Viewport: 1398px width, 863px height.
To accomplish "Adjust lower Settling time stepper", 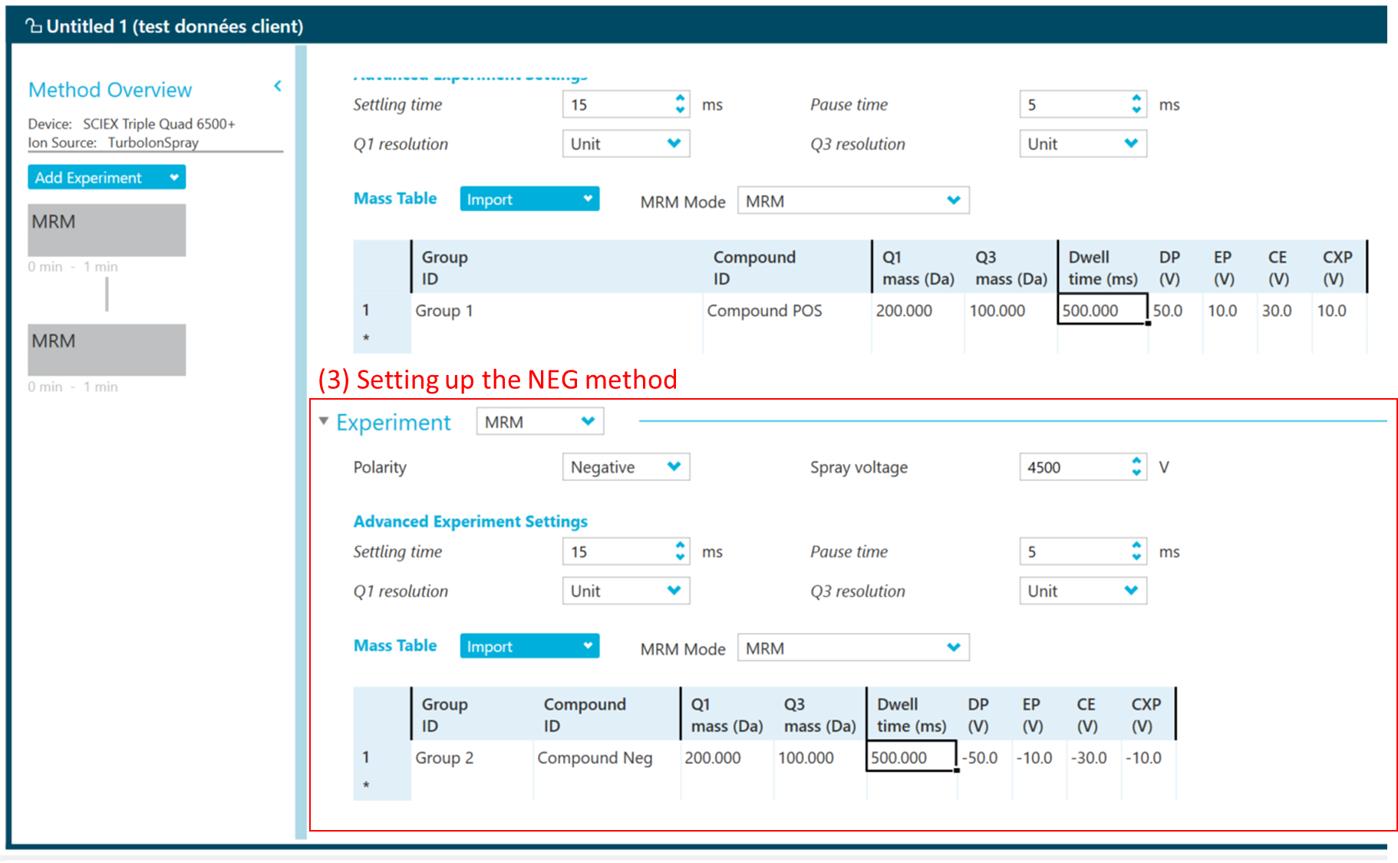I will [680, 552].
